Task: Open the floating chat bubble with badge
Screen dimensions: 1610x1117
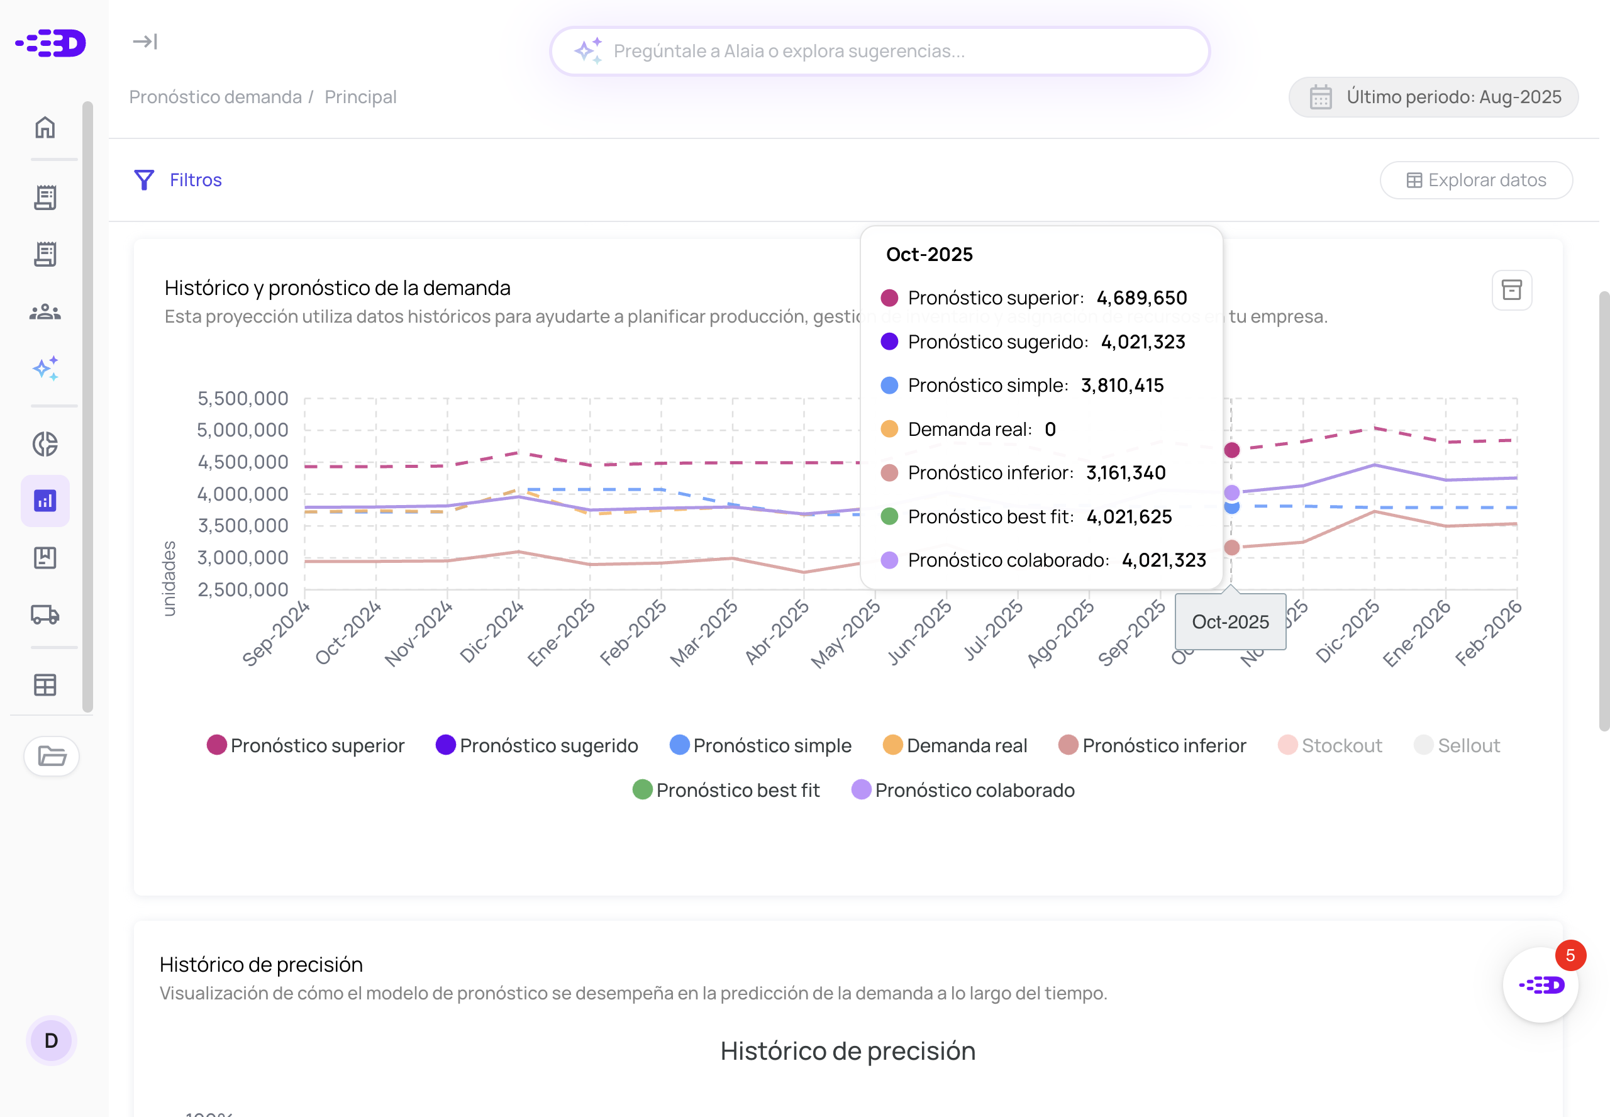Action: click(1541, 985)
